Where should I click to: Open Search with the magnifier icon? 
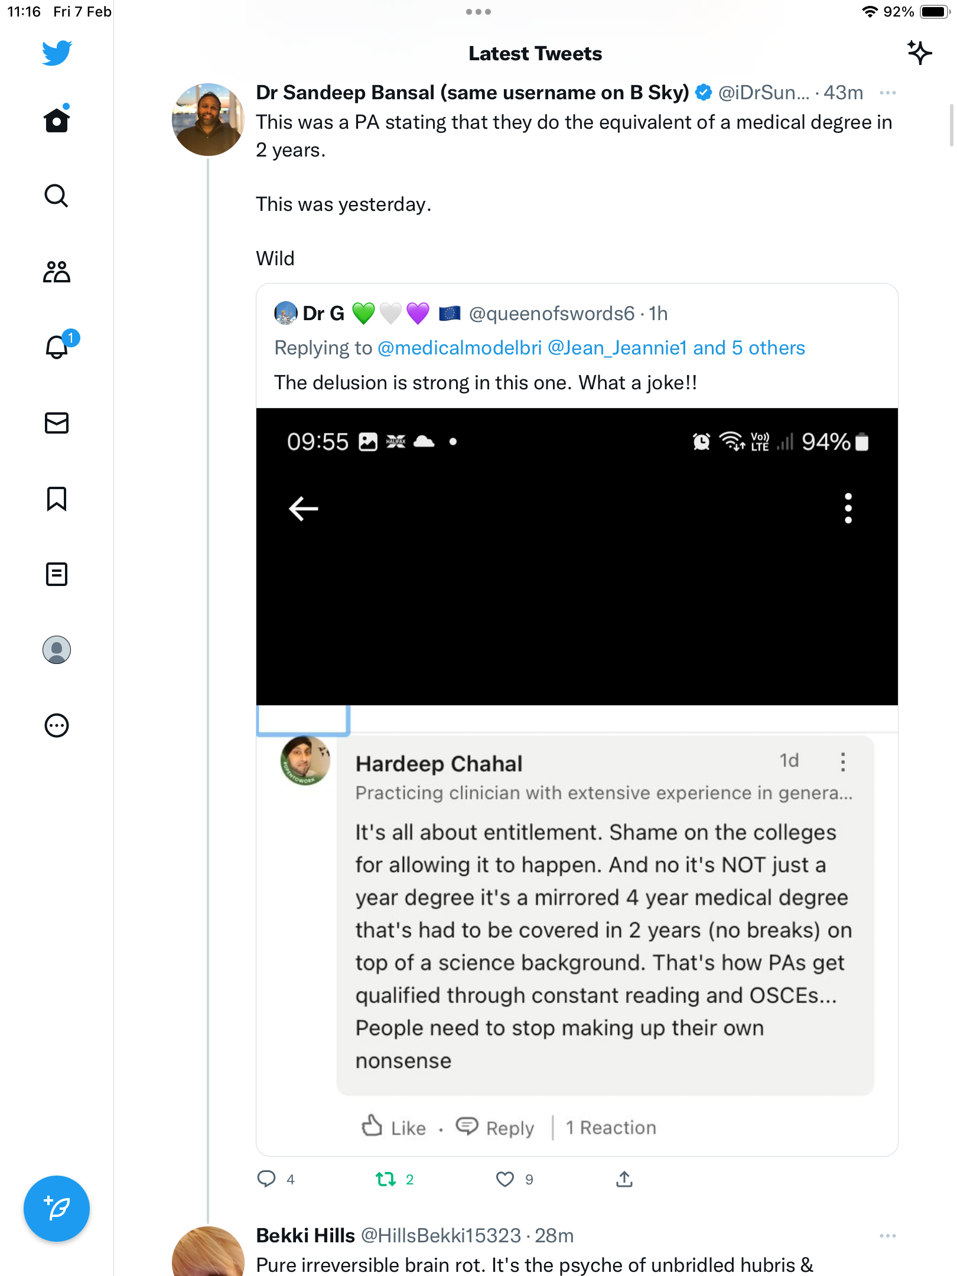pos(57,196)
